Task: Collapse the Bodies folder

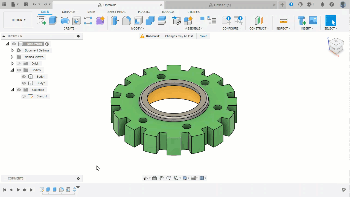Action: point(12,70)
